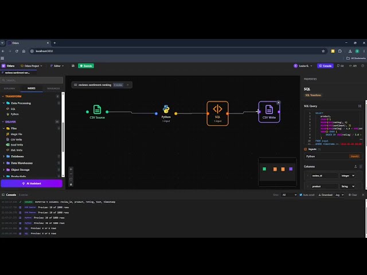
Task: Open a new browser tab
Action: [x=55, y=43]
